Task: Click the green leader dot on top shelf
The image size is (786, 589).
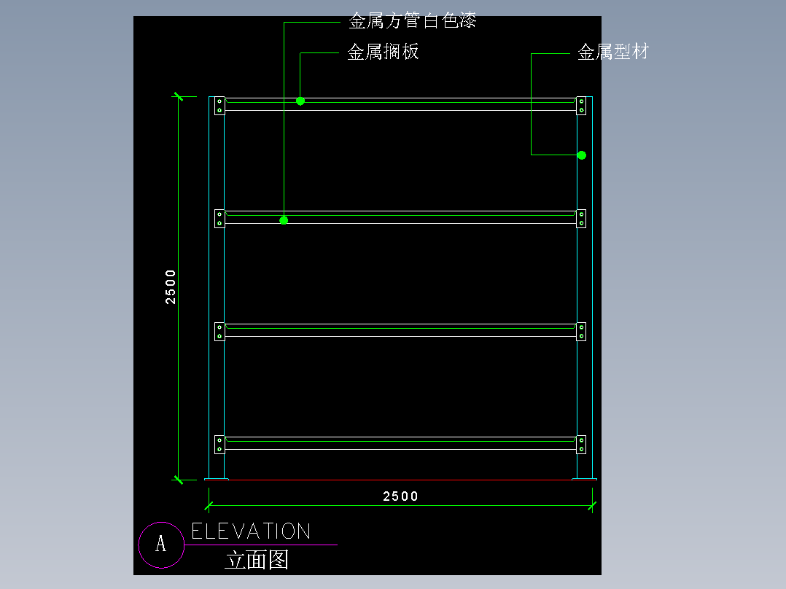Action: point(300,101)
